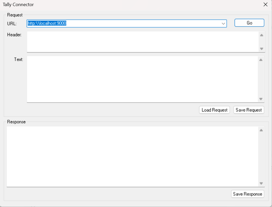Click the Go button
272x207 pixels.
(249, 23)
